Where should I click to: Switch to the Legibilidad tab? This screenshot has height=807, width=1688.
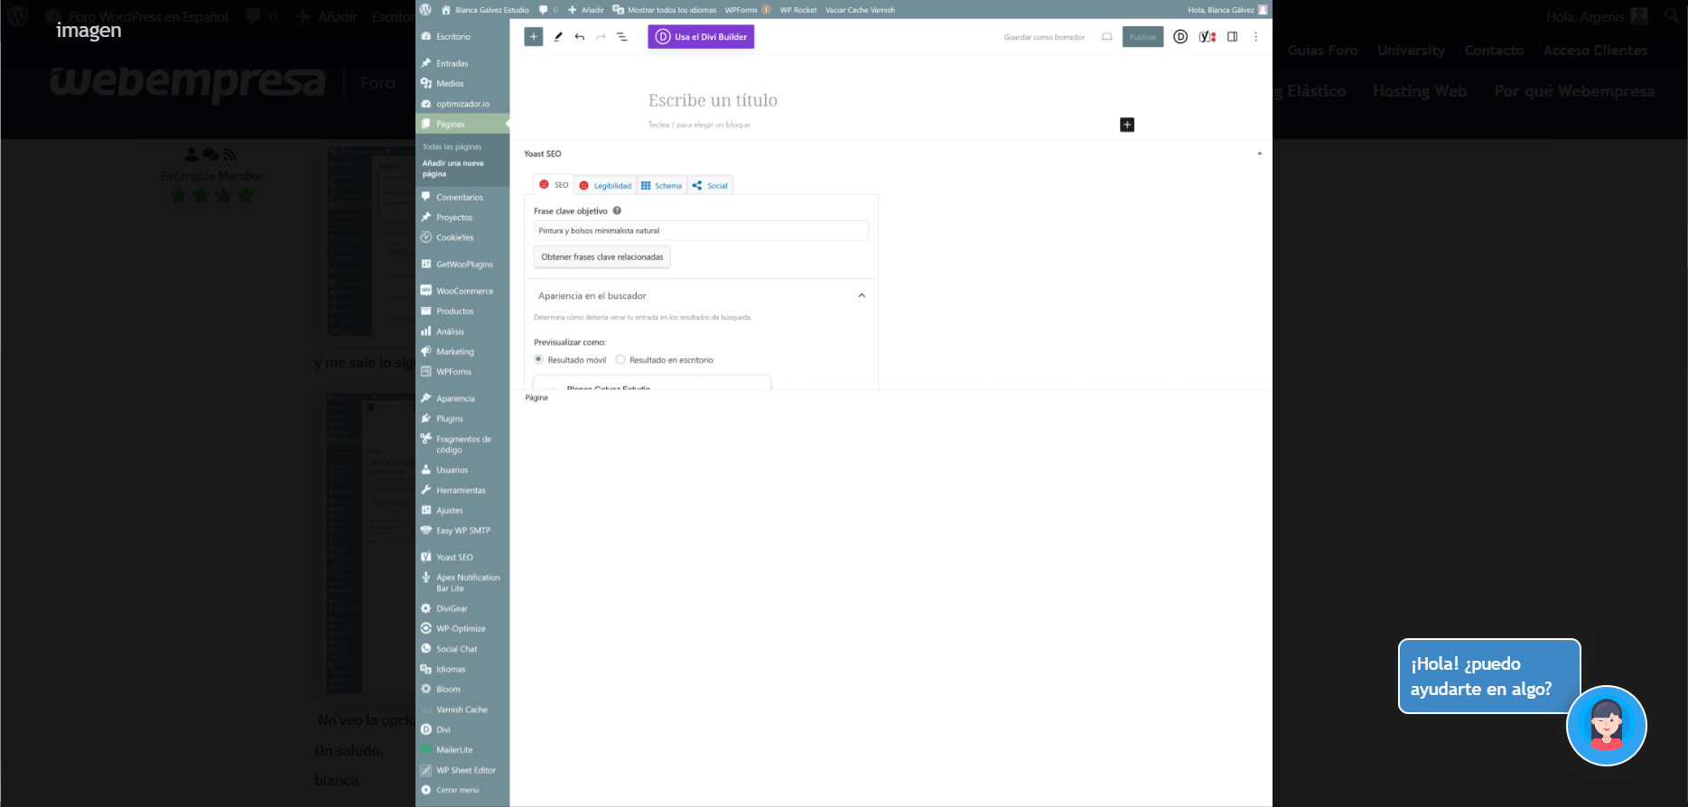coord(605,185)
